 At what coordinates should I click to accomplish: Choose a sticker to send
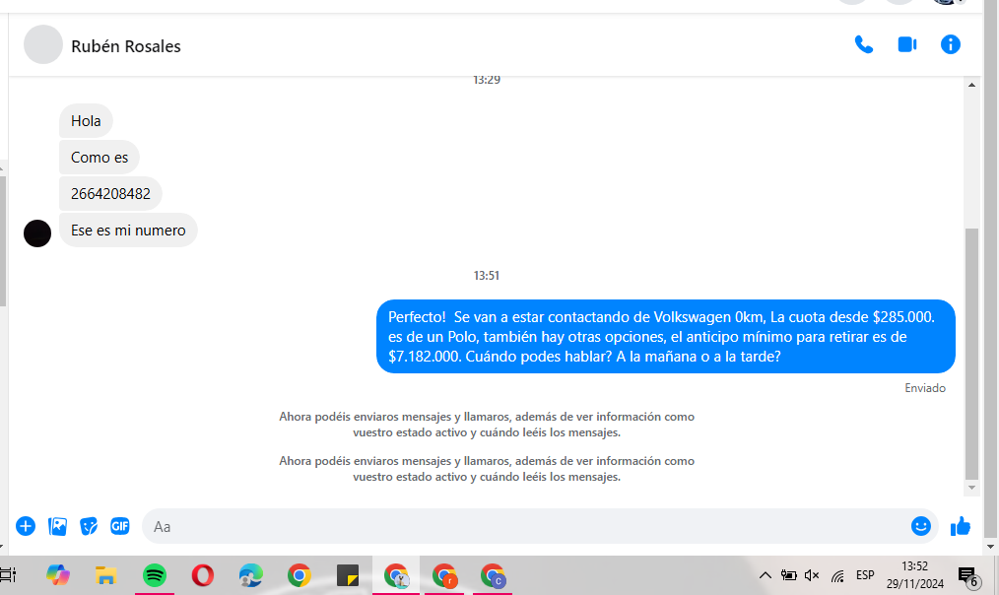click(89, 526)
